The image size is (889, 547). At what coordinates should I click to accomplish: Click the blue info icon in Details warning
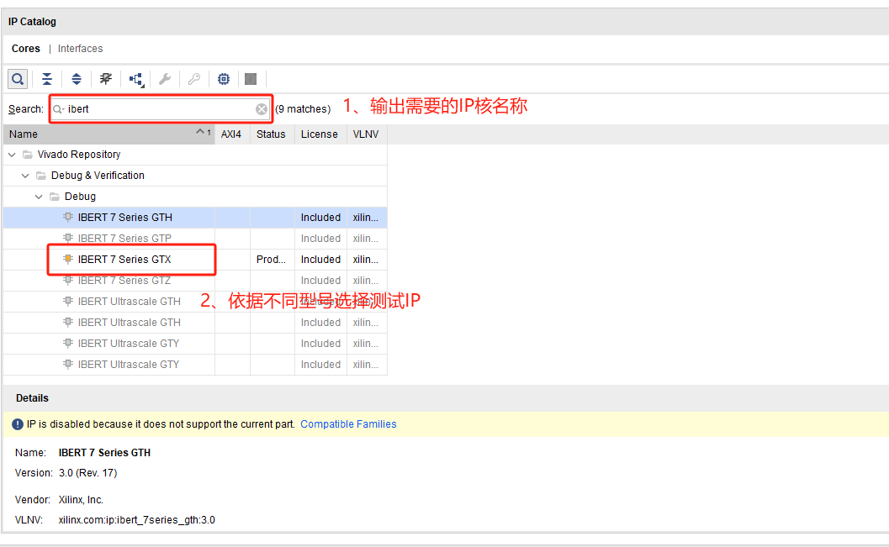pyautogui.click(x=18, y=424)
